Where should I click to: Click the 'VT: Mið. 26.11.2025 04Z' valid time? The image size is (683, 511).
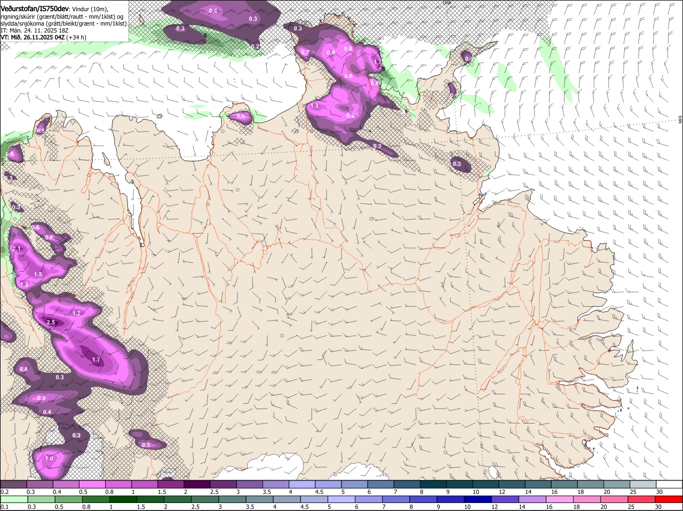[x=33, y=37]
